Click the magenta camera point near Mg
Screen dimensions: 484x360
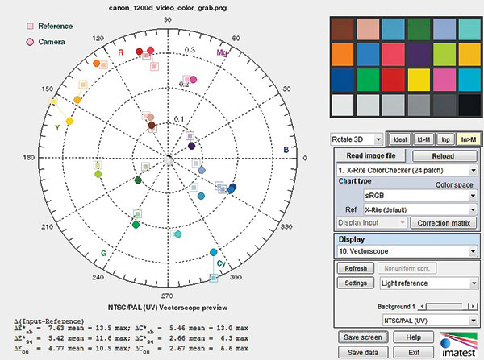point(194,80)
